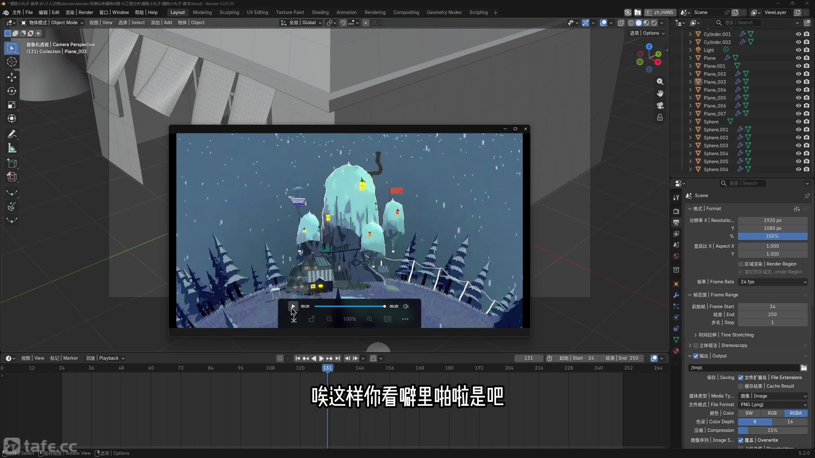Open the Media Type Image dropdown

[x=773, y=396]
